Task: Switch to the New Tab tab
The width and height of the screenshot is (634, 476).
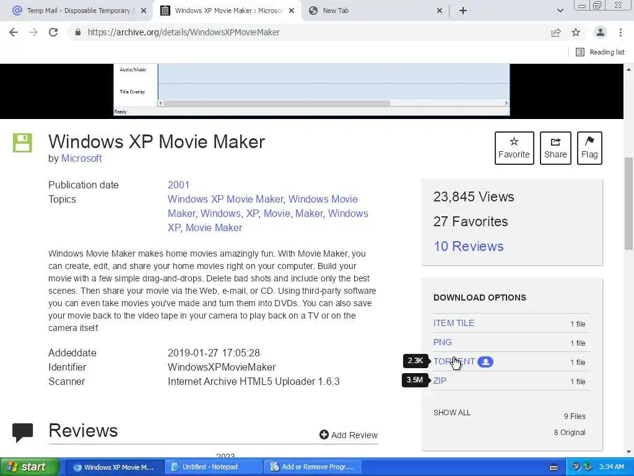Action: pos(375,11)
